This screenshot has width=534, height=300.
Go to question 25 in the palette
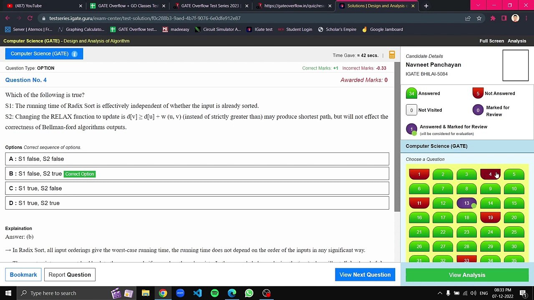pos(514,232)
